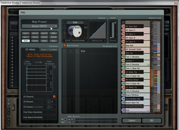Click Learn icon for CC Number
This screenshot has width=179, height=130.
(49, 102)
